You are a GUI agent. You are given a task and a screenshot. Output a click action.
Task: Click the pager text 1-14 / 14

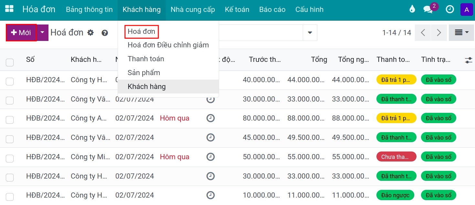point(396,33)
